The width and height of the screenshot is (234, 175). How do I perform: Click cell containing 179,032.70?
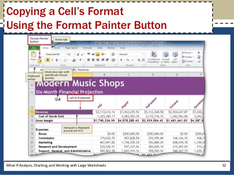point(105,138)
